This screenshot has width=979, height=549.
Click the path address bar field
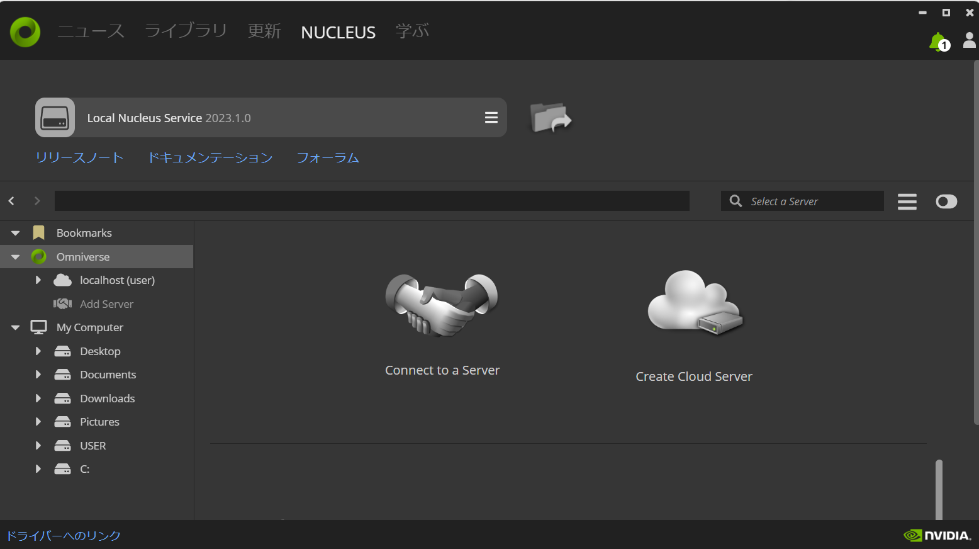pos(372,201)
